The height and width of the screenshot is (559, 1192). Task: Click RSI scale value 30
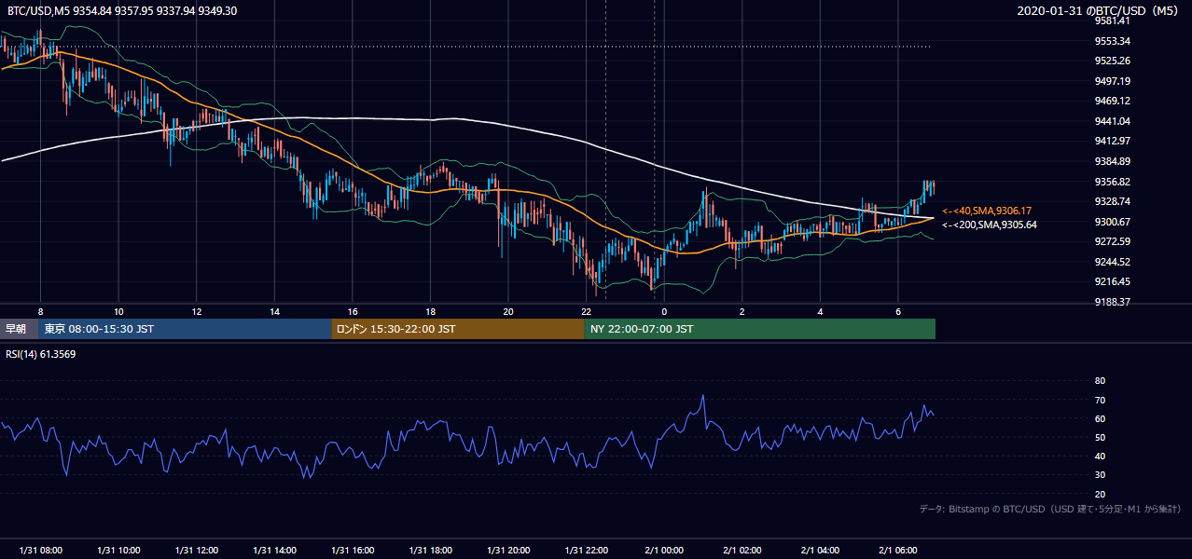pos(1100,475)
